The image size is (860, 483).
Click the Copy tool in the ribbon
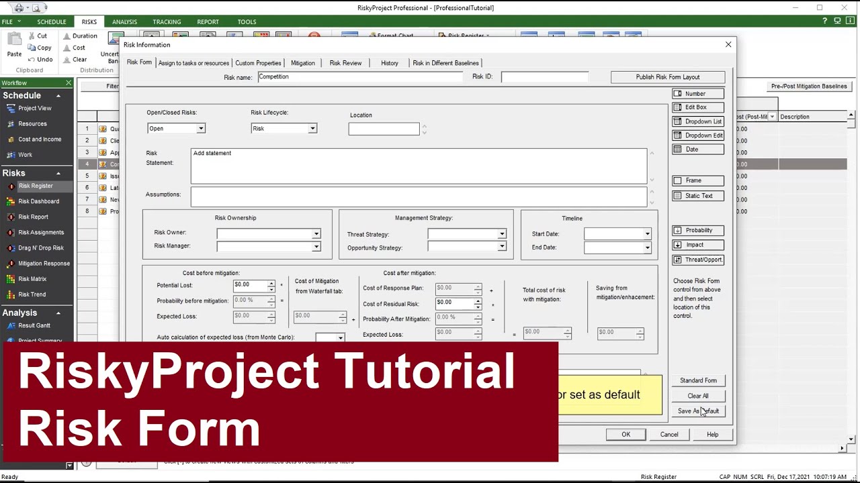pyautogui.click(x=40, y=48)
